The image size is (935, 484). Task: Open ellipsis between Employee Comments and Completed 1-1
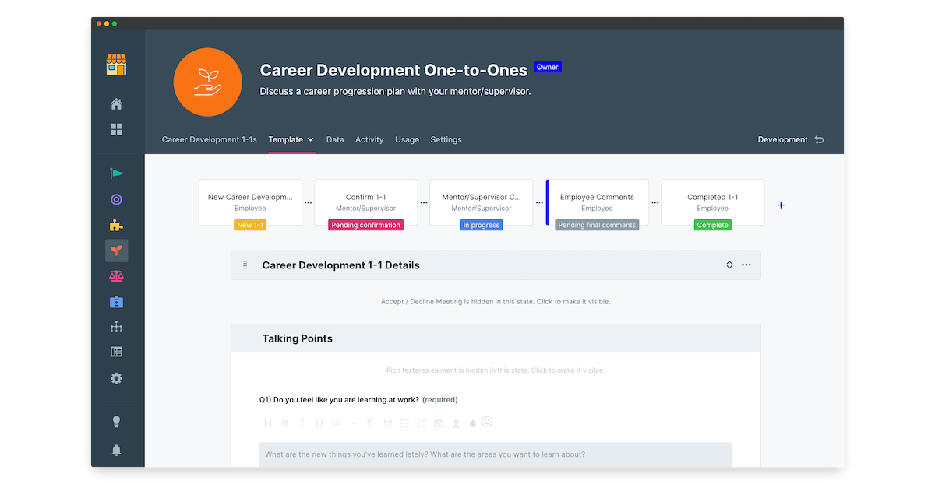coord(654,202)
